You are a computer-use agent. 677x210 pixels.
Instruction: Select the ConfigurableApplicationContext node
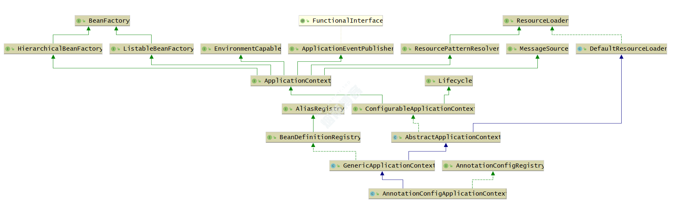point(413,109)
